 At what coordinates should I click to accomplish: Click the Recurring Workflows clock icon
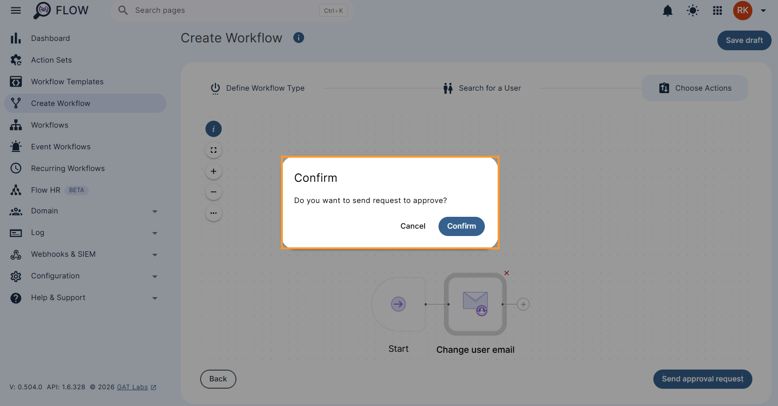[x=16, y=169]
